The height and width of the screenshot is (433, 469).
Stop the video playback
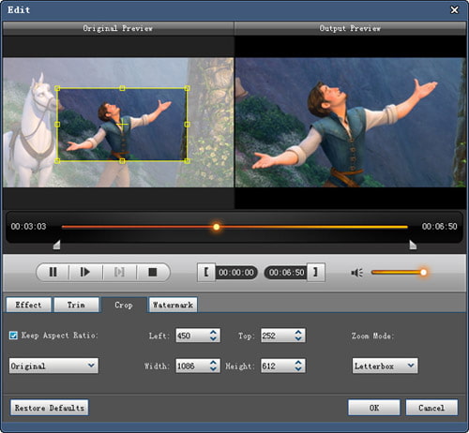(x=153, y=272)
